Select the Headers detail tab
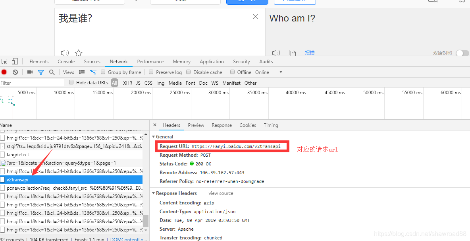Viewport: 470px width, 241px height. (x=171, y=125)
